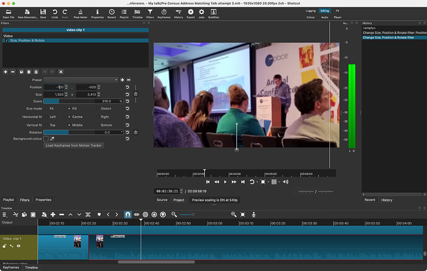Deselect the filter with X icon
This screenshot has width=427, height=271.
[x=61, y=72]
